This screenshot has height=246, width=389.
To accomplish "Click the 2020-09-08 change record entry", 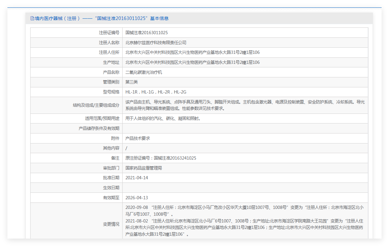I will (x=245, y=211).
